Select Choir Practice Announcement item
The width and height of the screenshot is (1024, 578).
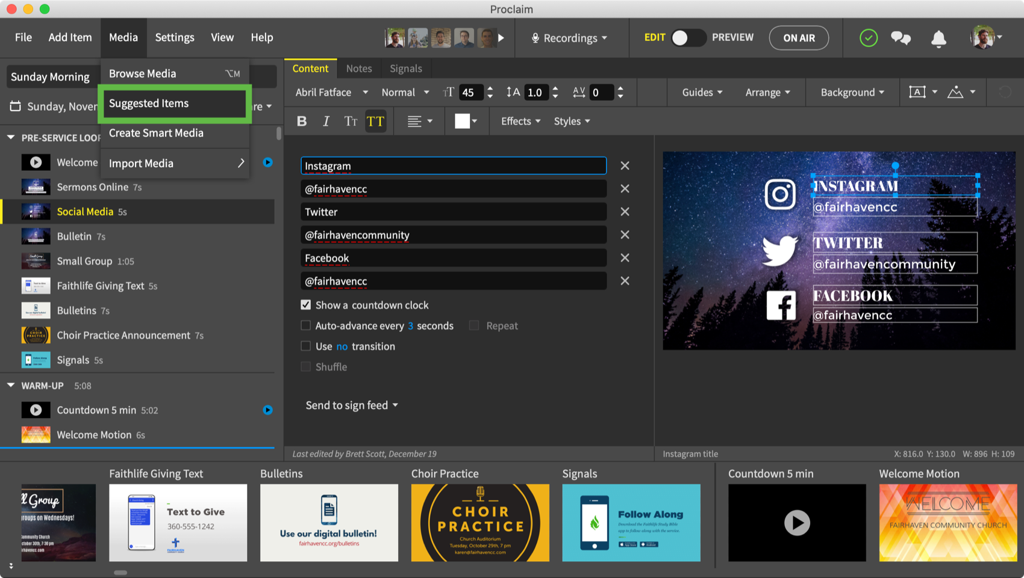(139, 335)
